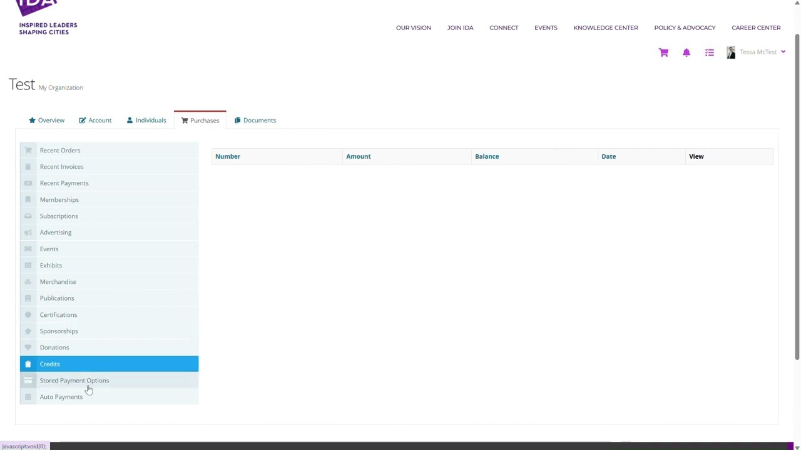Viewport: 801px width, 450px height.
Task: Open Policy & Advocacy menu
Action: (685, 27)
